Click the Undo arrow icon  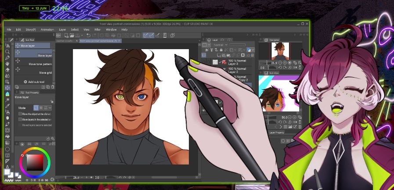88,36
